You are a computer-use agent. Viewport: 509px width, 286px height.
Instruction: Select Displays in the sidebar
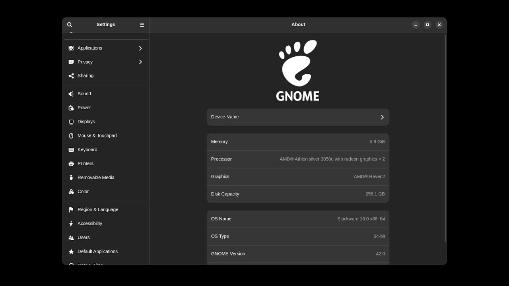point(106,122)
